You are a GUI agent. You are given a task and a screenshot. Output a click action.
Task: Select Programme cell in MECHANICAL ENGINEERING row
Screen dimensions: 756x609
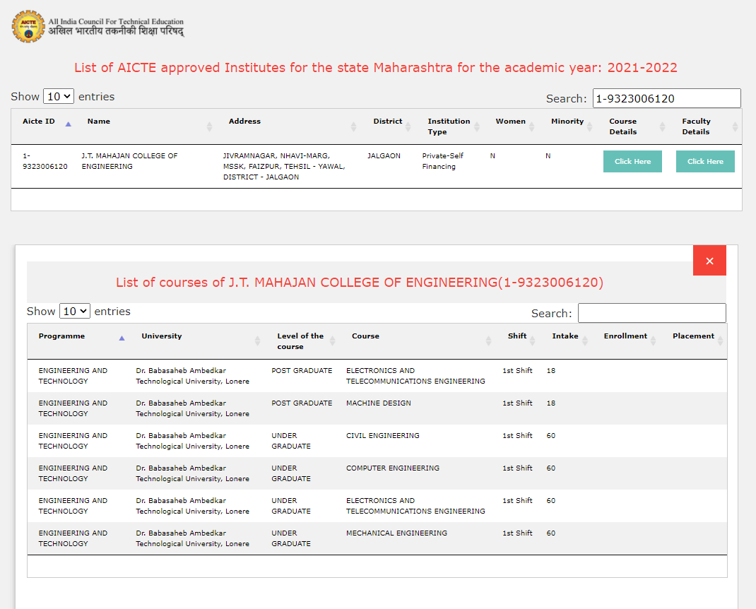73,538
